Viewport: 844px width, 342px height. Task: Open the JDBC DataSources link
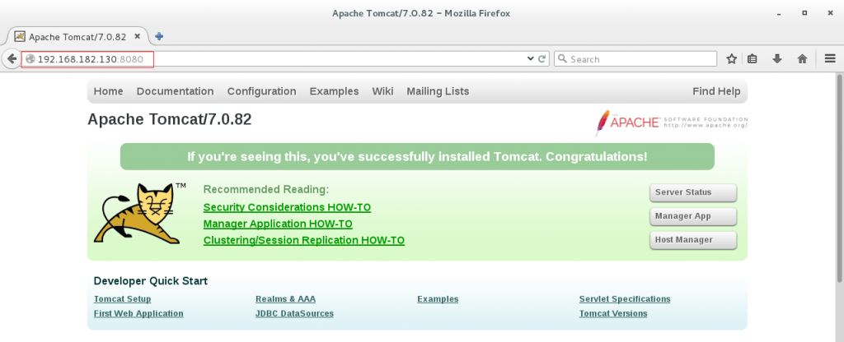[294, 313]
